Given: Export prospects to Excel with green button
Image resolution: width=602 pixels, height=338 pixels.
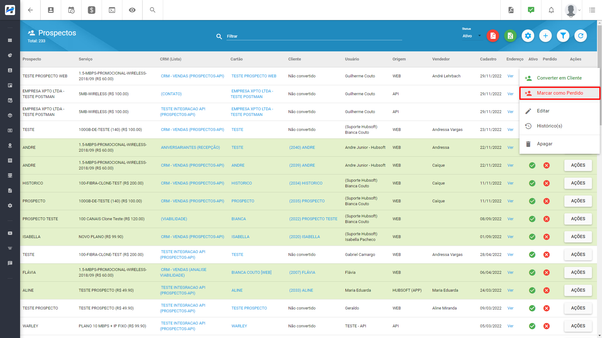Looking at the screenshot, I should [510, 36].
